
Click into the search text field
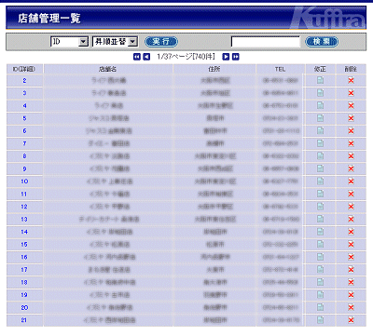(x=266, y=42)
